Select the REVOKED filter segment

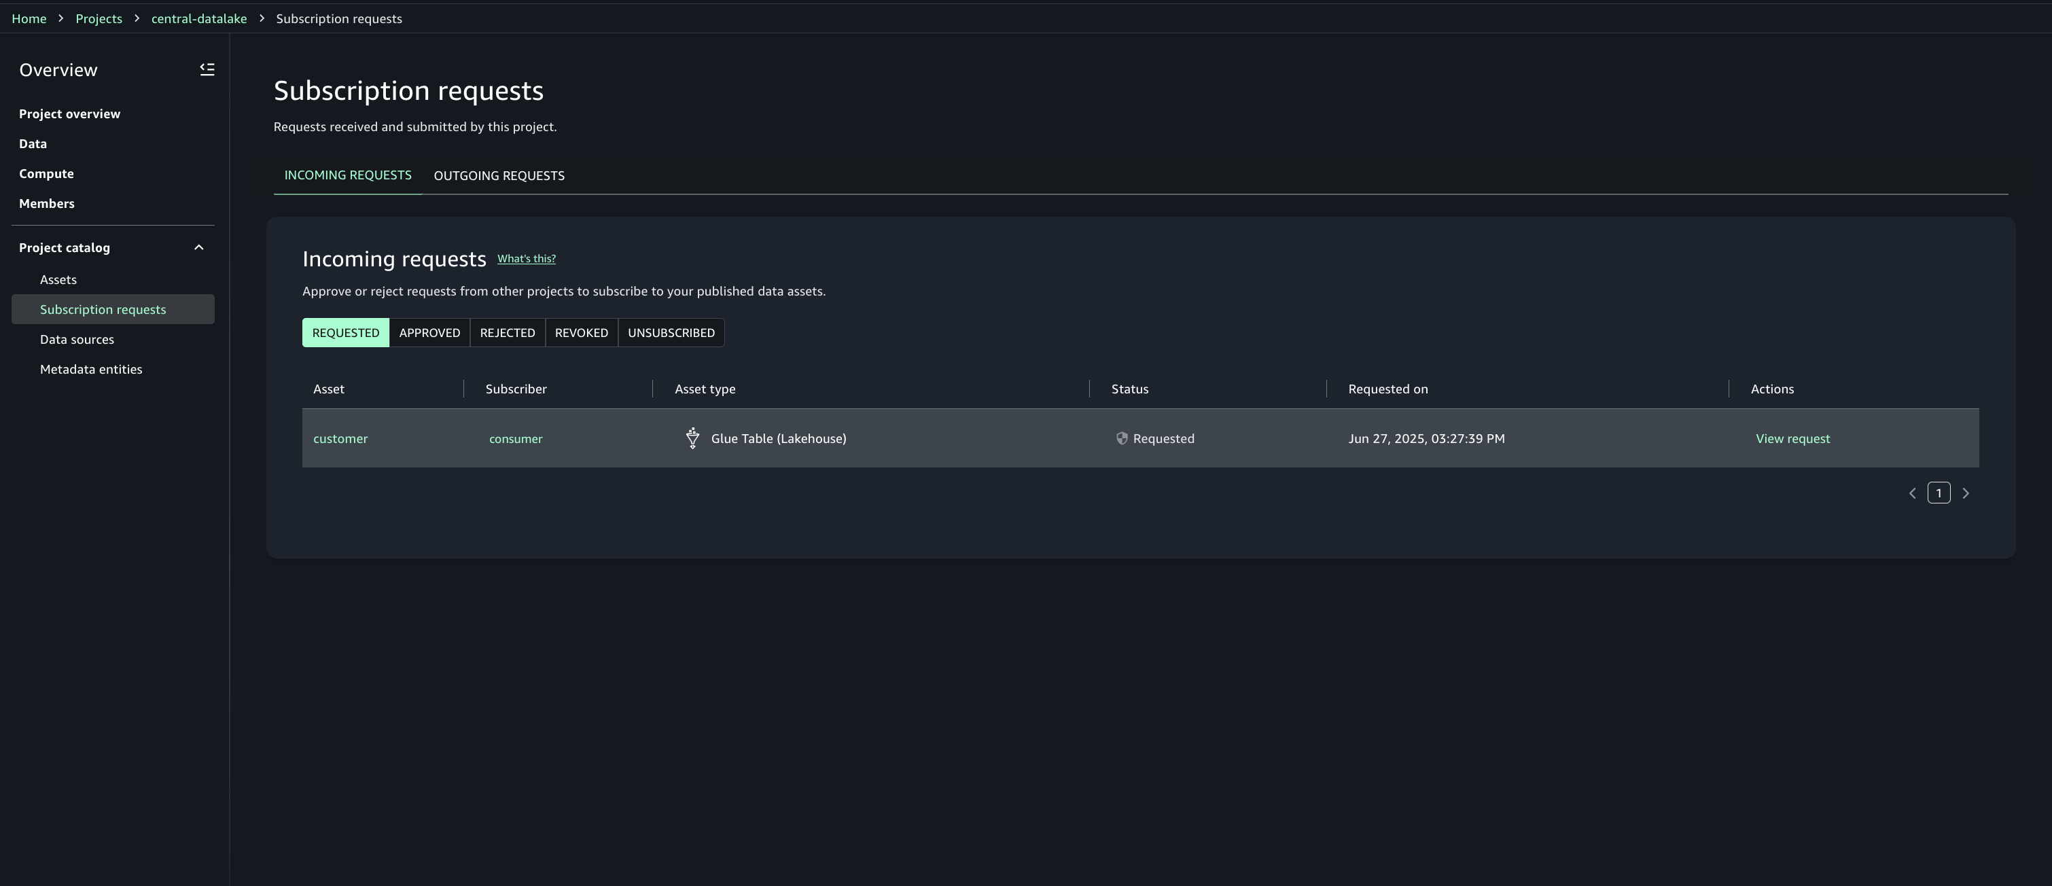point(581,332)
